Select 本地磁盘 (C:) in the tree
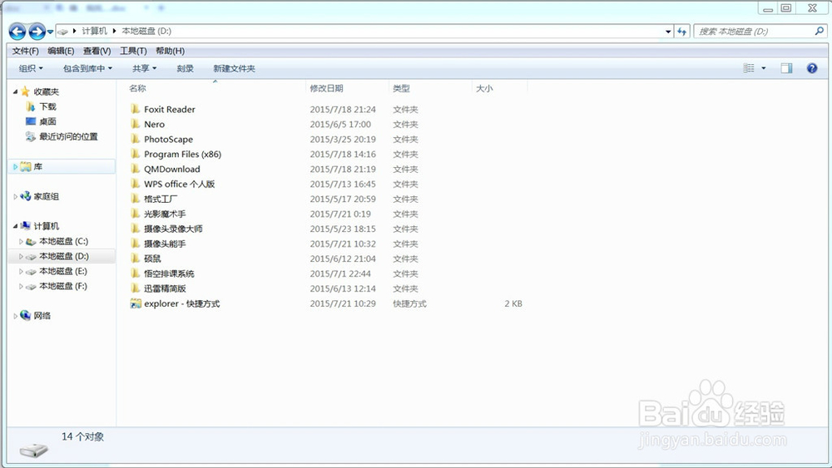832x468 pixels. pos(63,241)
